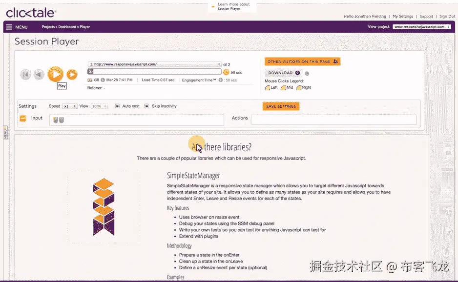Open the Support link
The width and height of the screenshot is (458, 282).
(x=426, y=17)
